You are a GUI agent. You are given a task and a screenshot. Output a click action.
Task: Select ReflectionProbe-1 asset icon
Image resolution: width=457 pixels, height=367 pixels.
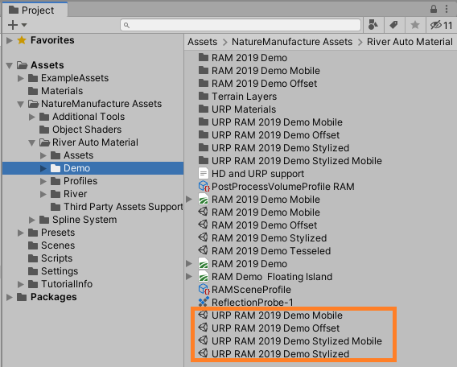click(204, 302)
